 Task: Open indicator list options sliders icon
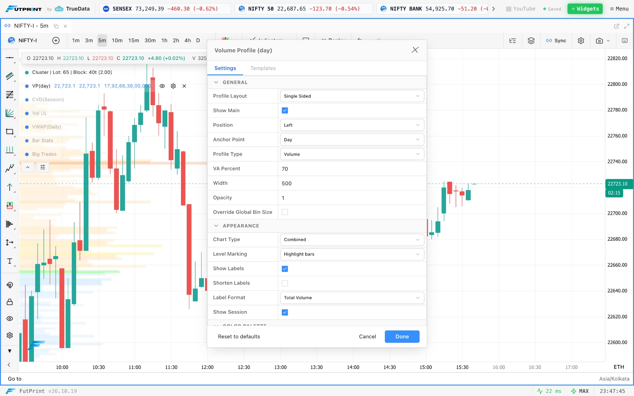pyautogui.click(x=43, y=167)
